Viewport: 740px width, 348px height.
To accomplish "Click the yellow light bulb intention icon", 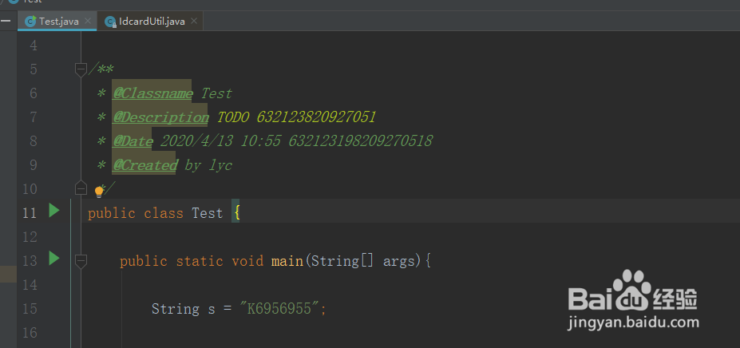I will click(100, 192).
